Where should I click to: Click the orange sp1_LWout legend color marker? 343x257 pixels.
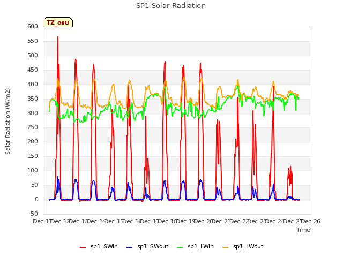[225, 247]
